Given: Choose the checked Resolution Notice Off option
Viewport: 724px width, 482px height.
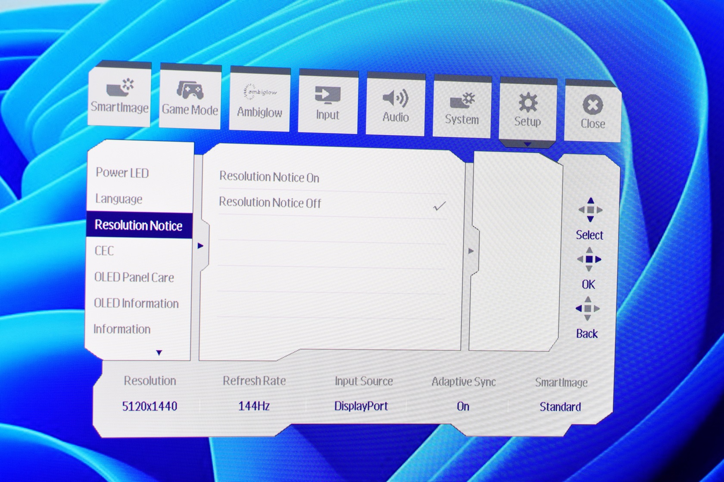Looking at the screenshot, I should [x=332, y=204].
